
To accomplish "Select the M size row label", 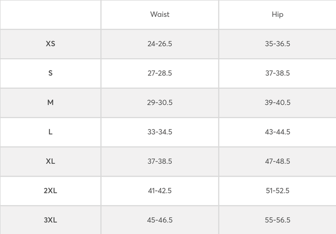I will 50,103.
